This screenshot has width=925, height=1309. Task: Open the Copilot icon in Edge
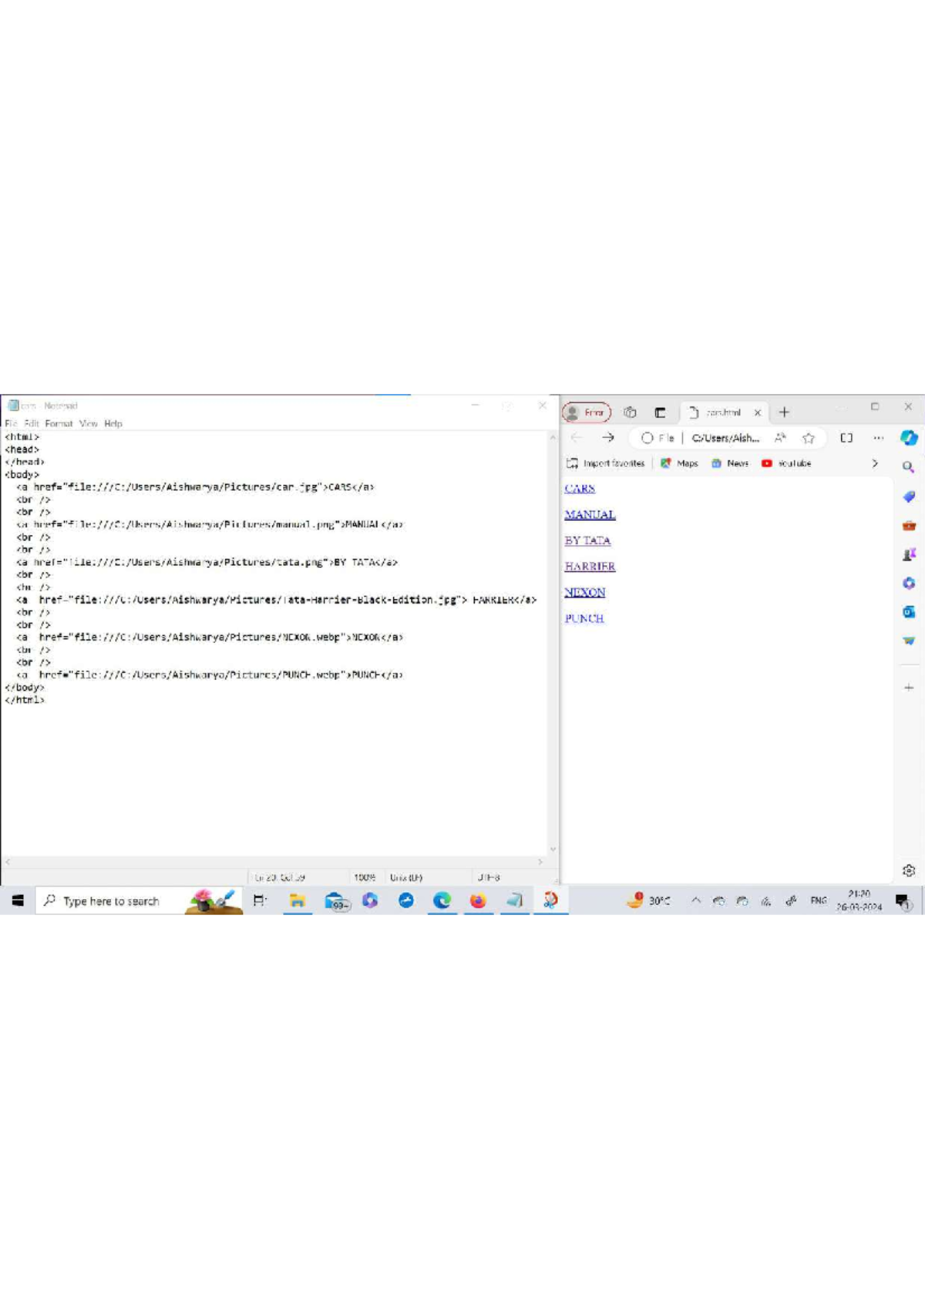tap(909, 438)
